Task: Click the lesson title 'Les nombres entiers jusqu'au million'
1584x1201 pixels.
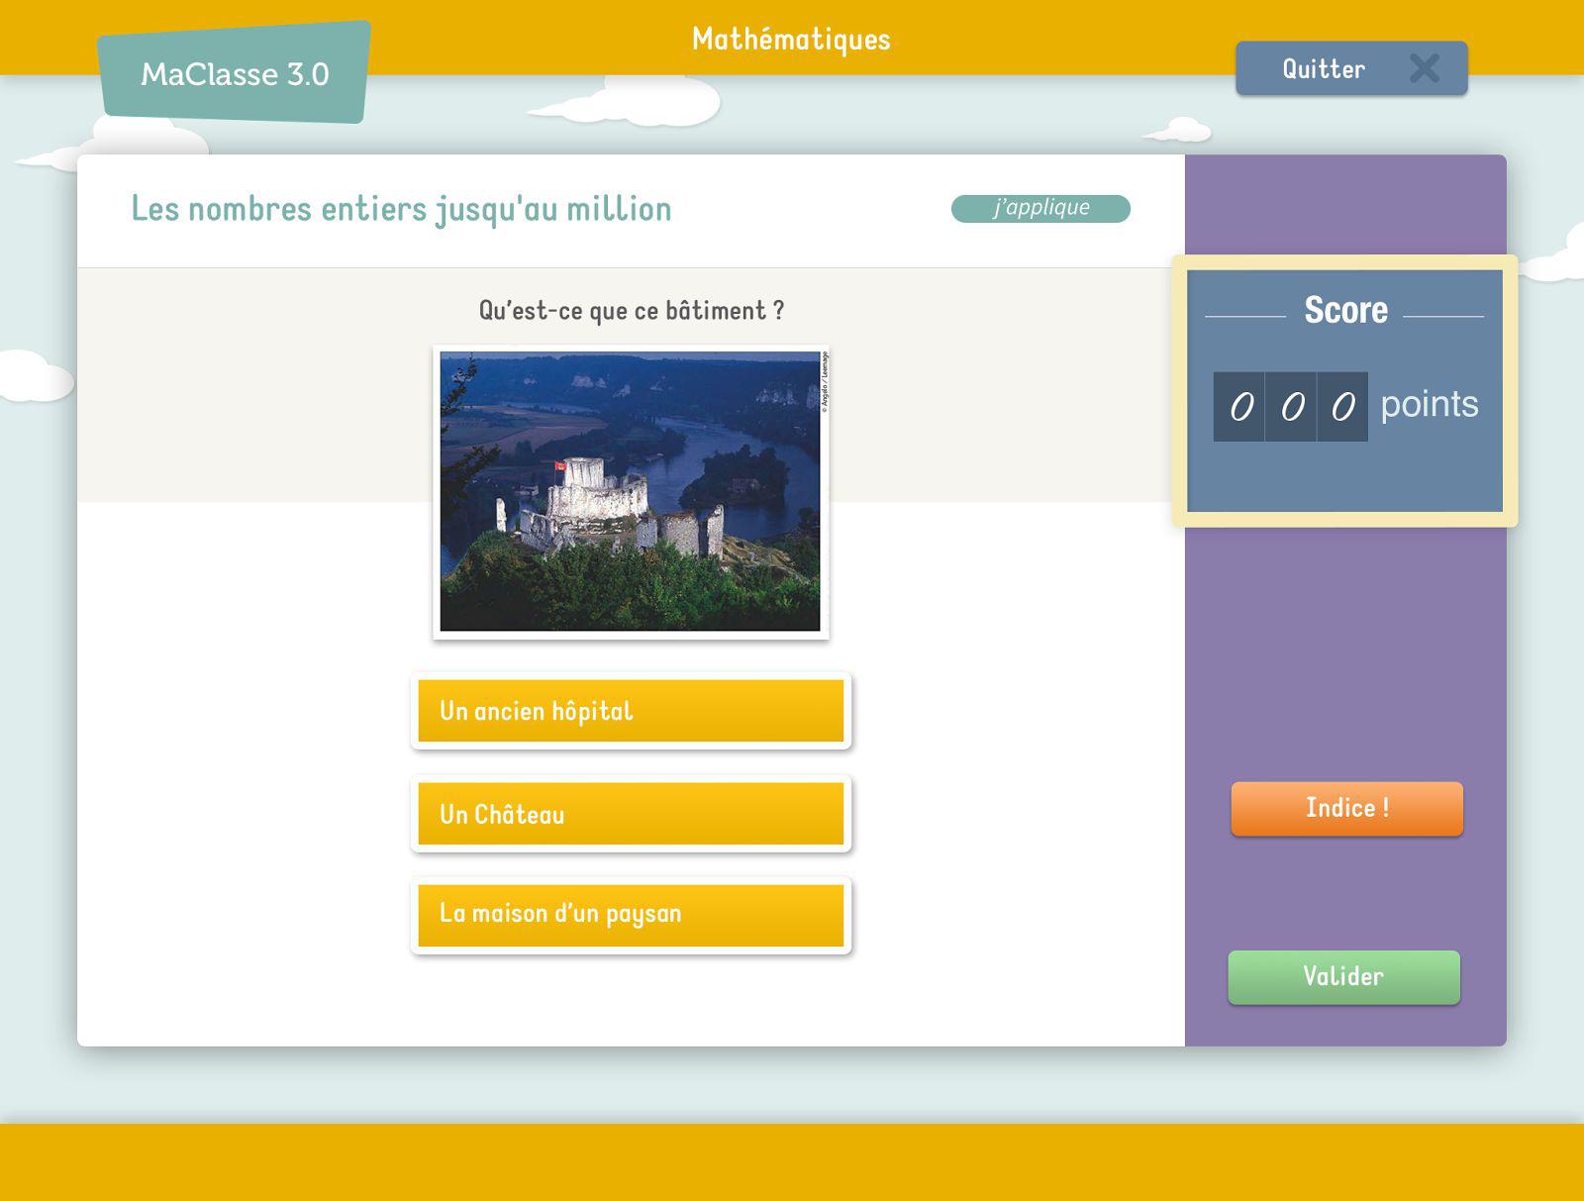Action: (401, 209)
